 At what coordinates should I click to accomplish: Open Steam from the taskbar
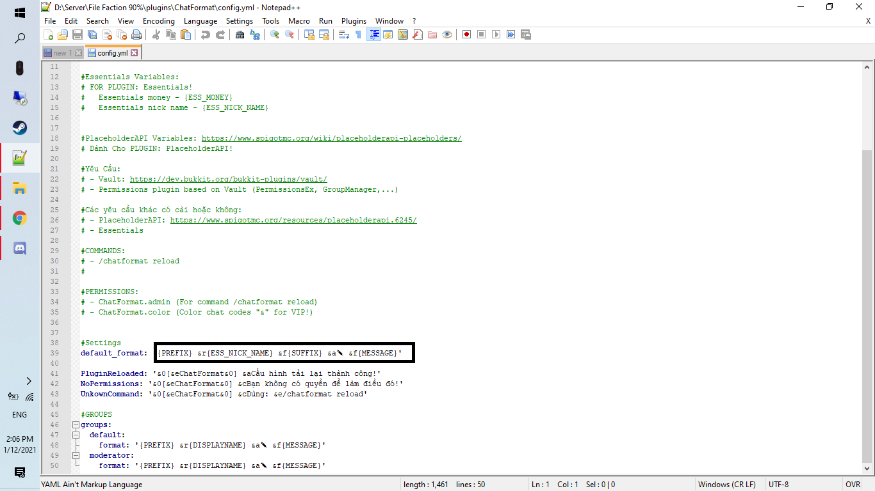pos(19,127)
